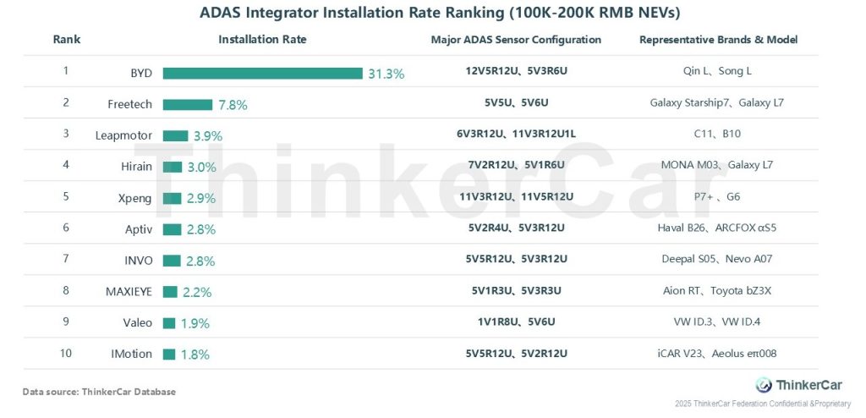Click the Aptiv integrator name

point(138,229)
